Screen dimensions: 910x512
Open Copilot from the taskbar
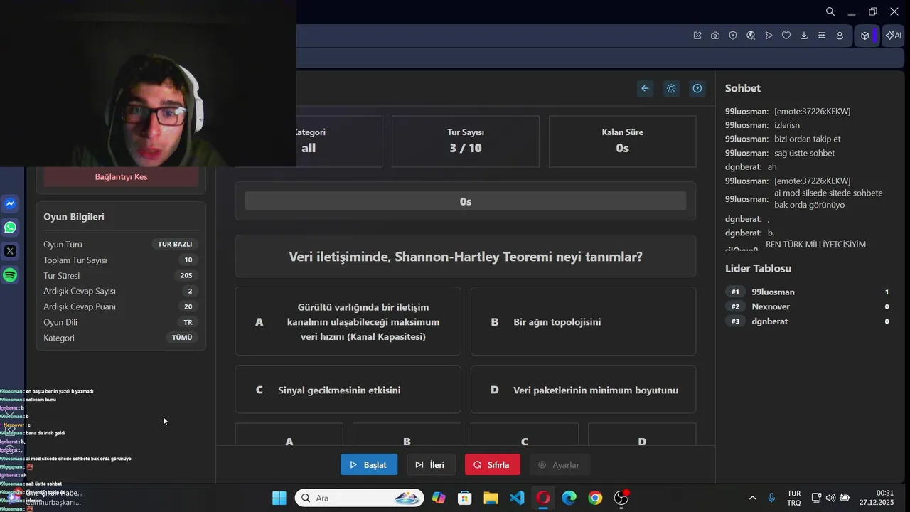[439, 498]
